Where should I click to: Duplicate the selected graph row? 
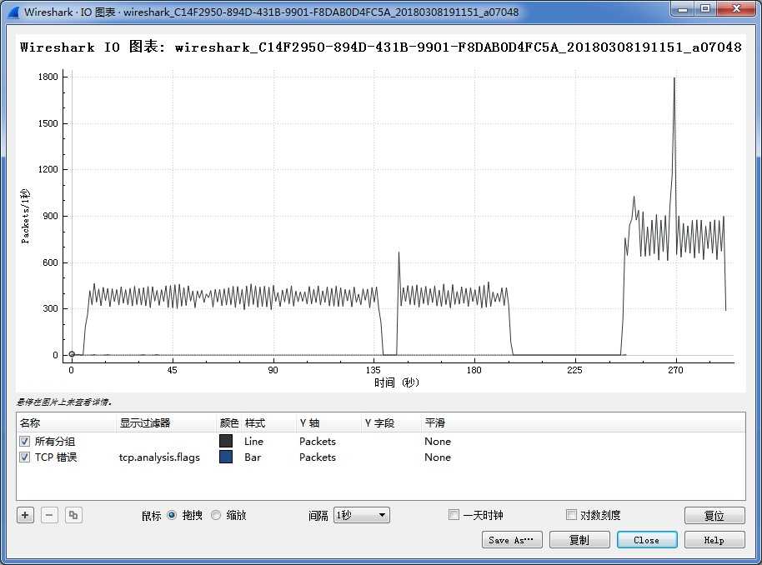coord(73,515)
